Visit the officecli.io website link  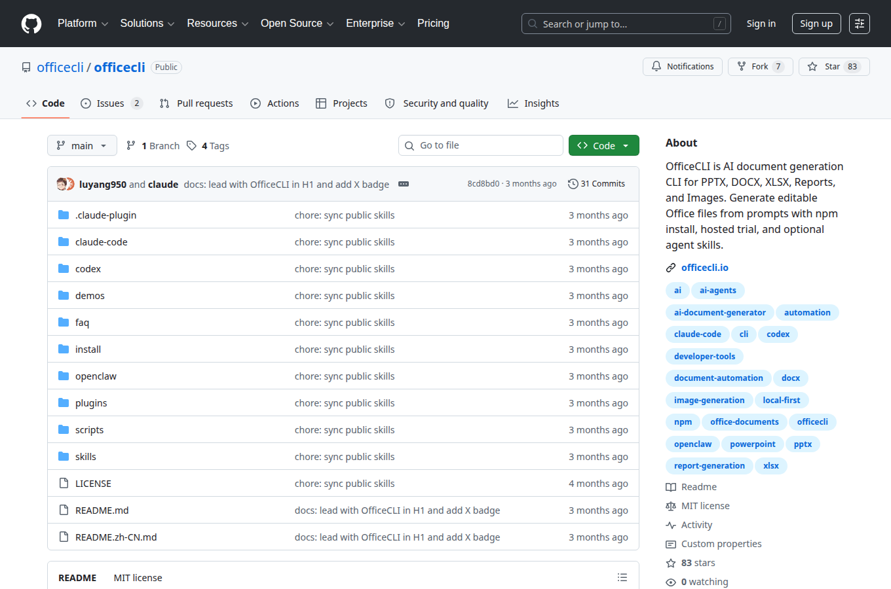pos(705,268)
